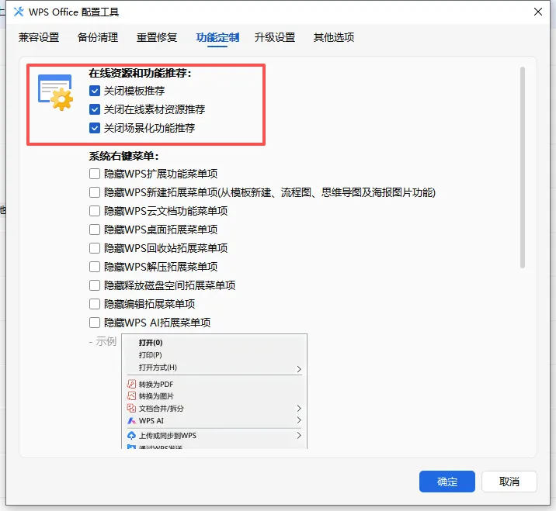Click the WPS Office config tool wrench icon

click(x=19, y=12)
